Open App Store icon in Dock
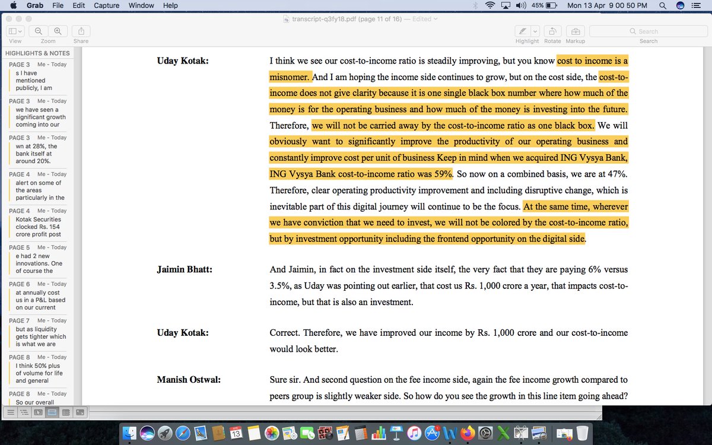 tap(433, 433)
